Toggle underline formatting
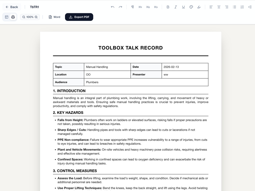The image size is (255, 191). [x=183, y=7]
